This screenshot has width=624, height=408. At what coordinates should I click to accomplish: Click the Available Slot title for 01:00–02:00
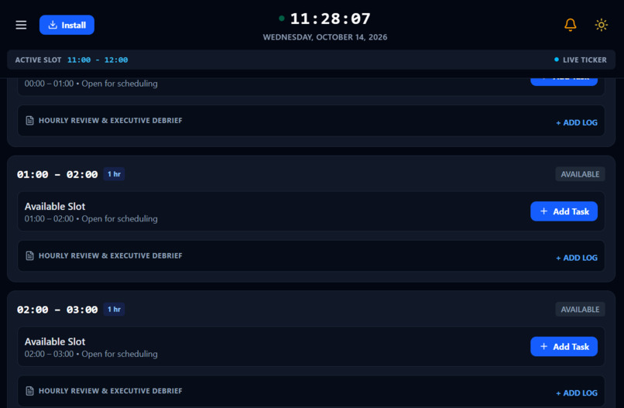(x=55, y=207)
